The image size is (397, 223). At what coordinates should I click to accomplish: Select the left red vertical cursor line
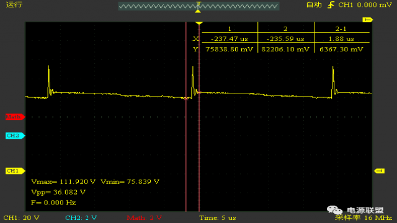(x=186, y=116)
